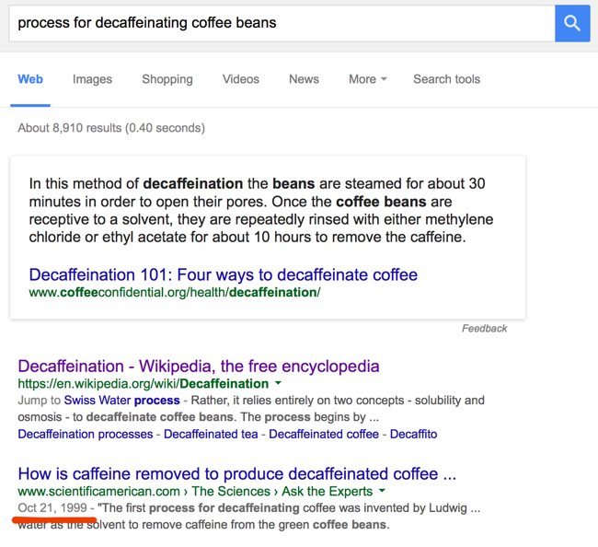The height and width of the screenshot is (547, 598).
Task: Open Scientific American caffeine removal result
Action: click(x=236, y=474)
